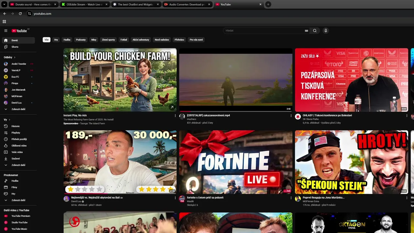View site information icon in address bar
414x233 pixels.
pos(29,14)
